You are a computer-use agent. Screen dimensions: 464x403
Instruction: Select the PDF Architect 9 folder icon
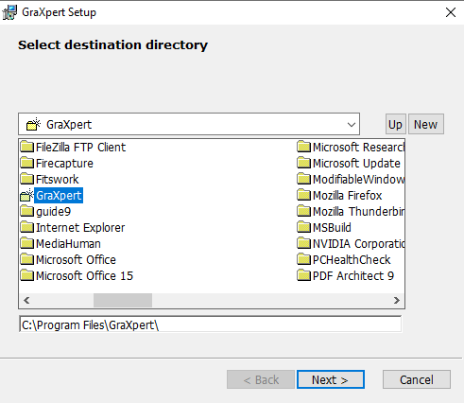[304, 275]
